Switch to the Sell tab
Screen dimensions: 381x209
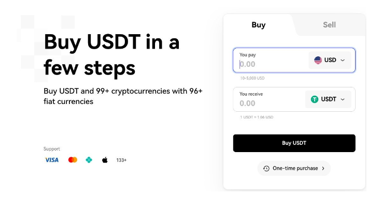pos(329,25)
